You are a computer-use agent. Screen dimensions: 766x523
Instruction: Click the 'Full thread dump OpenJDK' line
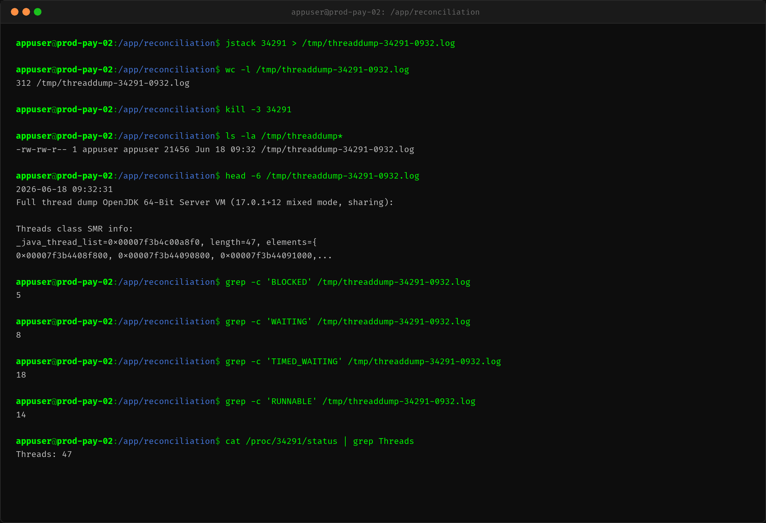click(205, 202)
